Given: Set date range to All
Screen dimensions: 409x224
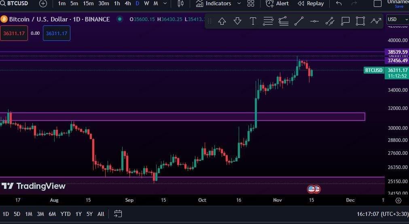Looking at the screenshot, I should pos(101,214).
